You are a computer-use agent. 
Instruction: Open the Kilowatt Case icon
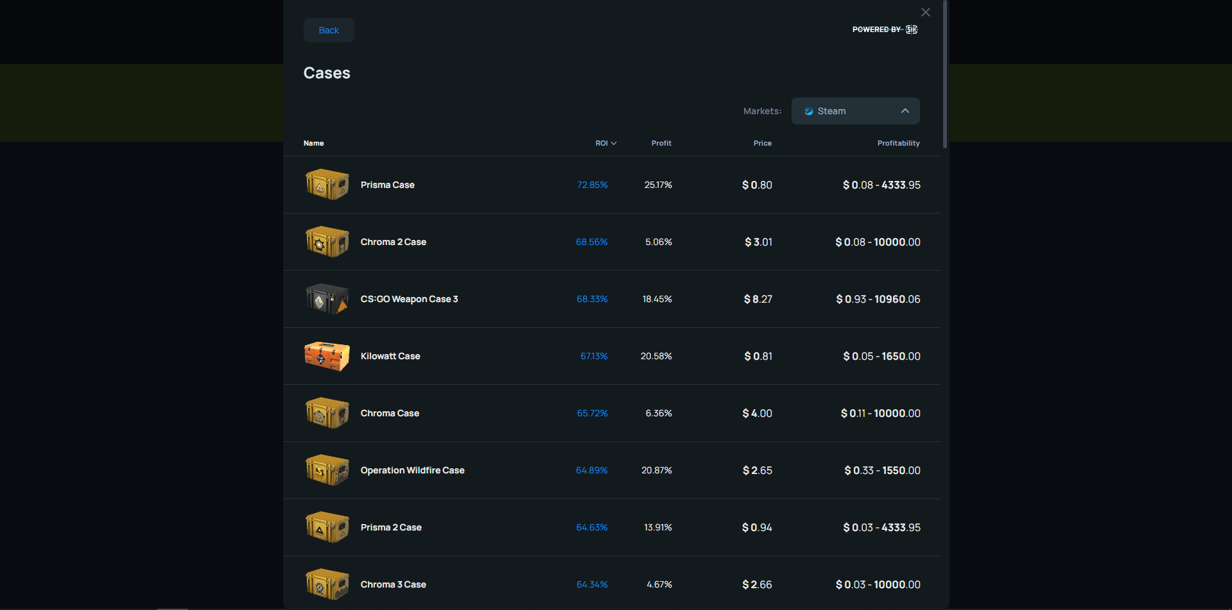point(327,356)
